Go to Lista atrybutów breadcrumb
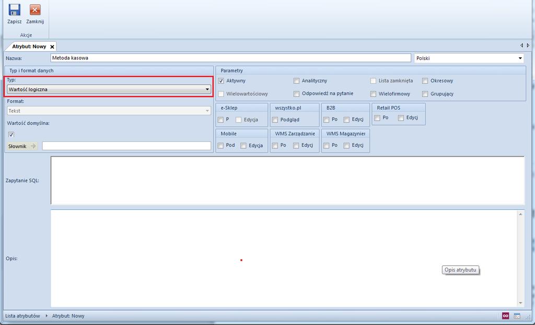 [x=22, y=316]
